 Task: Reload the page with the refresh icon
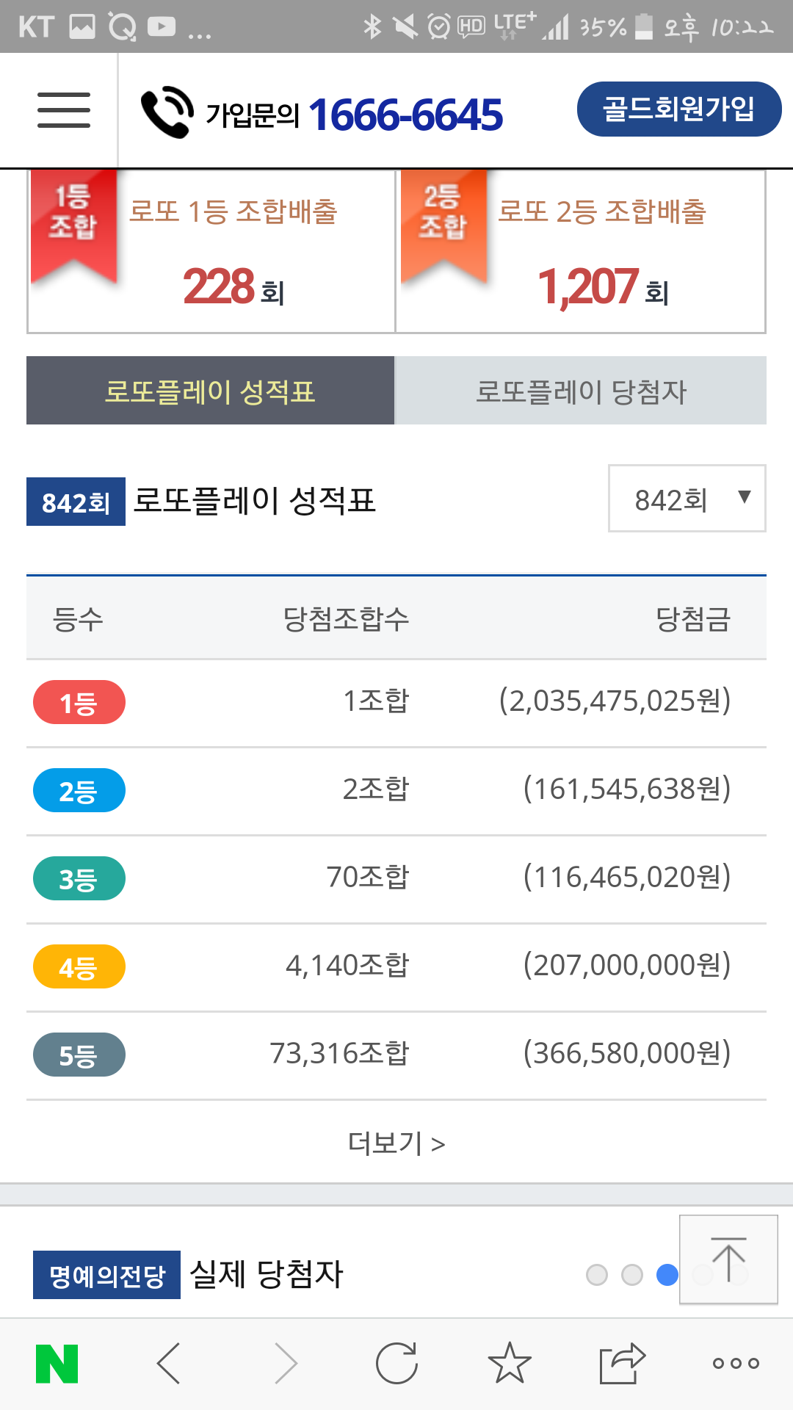[396, 1364]
